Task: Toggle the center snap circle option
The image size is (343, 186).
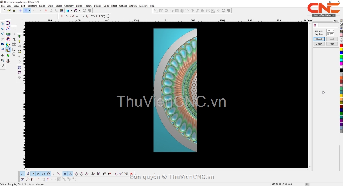Action: pyautogui.click(x=49, y=174)
